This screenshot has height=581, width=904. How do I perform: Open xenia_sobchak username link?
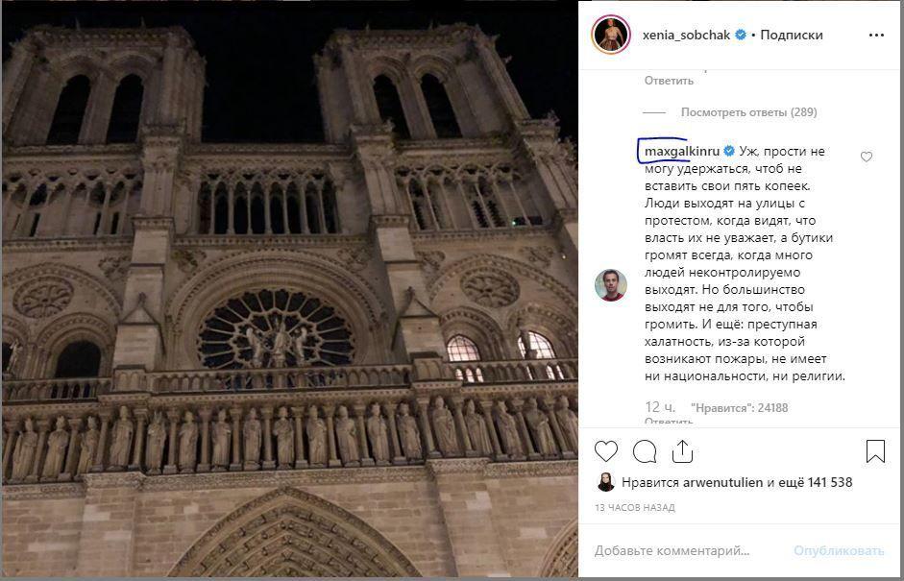pyautogui.click(x=687, y=36)
